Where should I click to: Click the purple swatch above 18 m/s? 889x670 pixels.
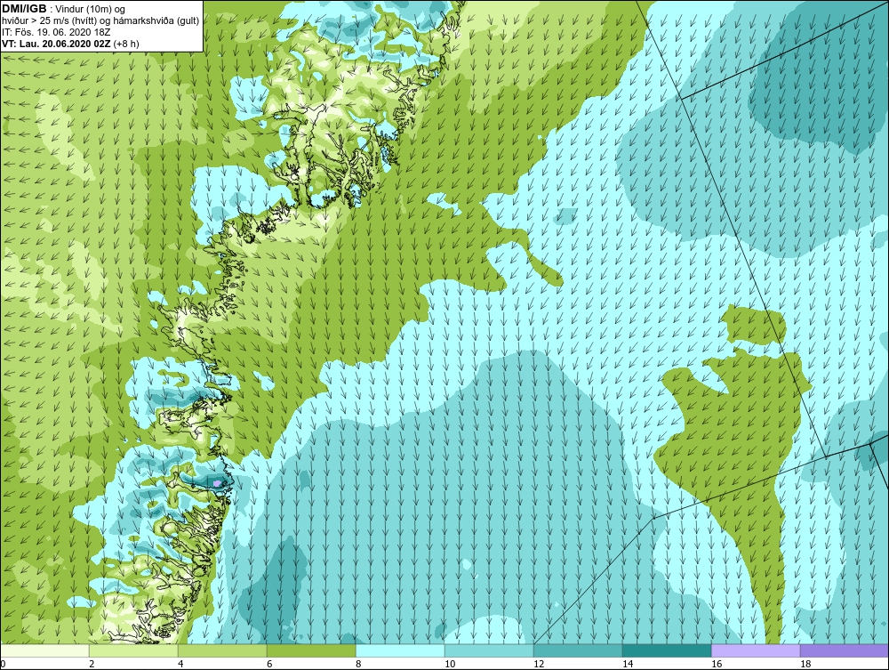click(x=845, y=650)
